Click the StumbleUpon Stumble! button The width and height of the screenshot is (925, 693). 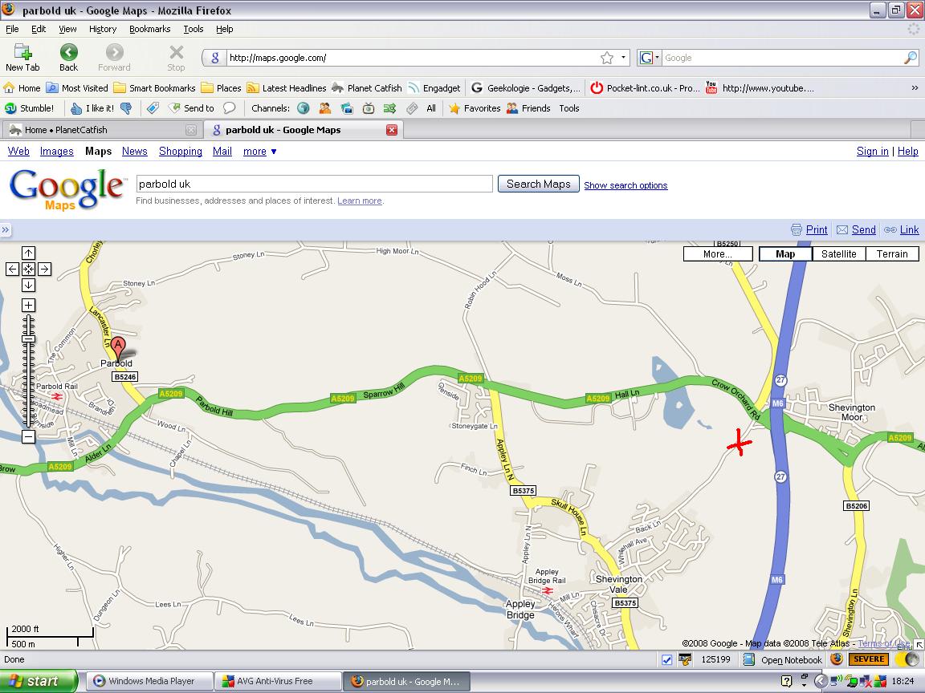coord(29,108)
